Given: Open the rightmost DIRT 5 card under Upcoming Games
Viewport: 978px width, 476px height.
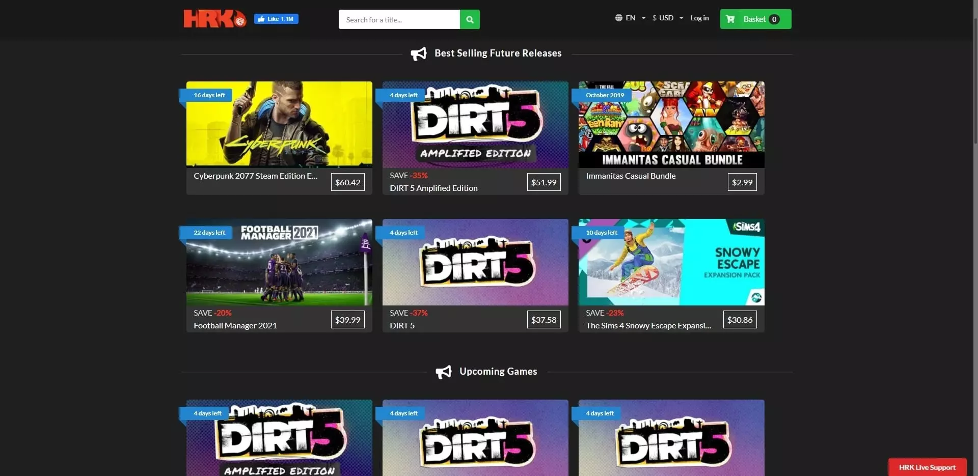Looking at the screenshot, I should coord(671,438).
